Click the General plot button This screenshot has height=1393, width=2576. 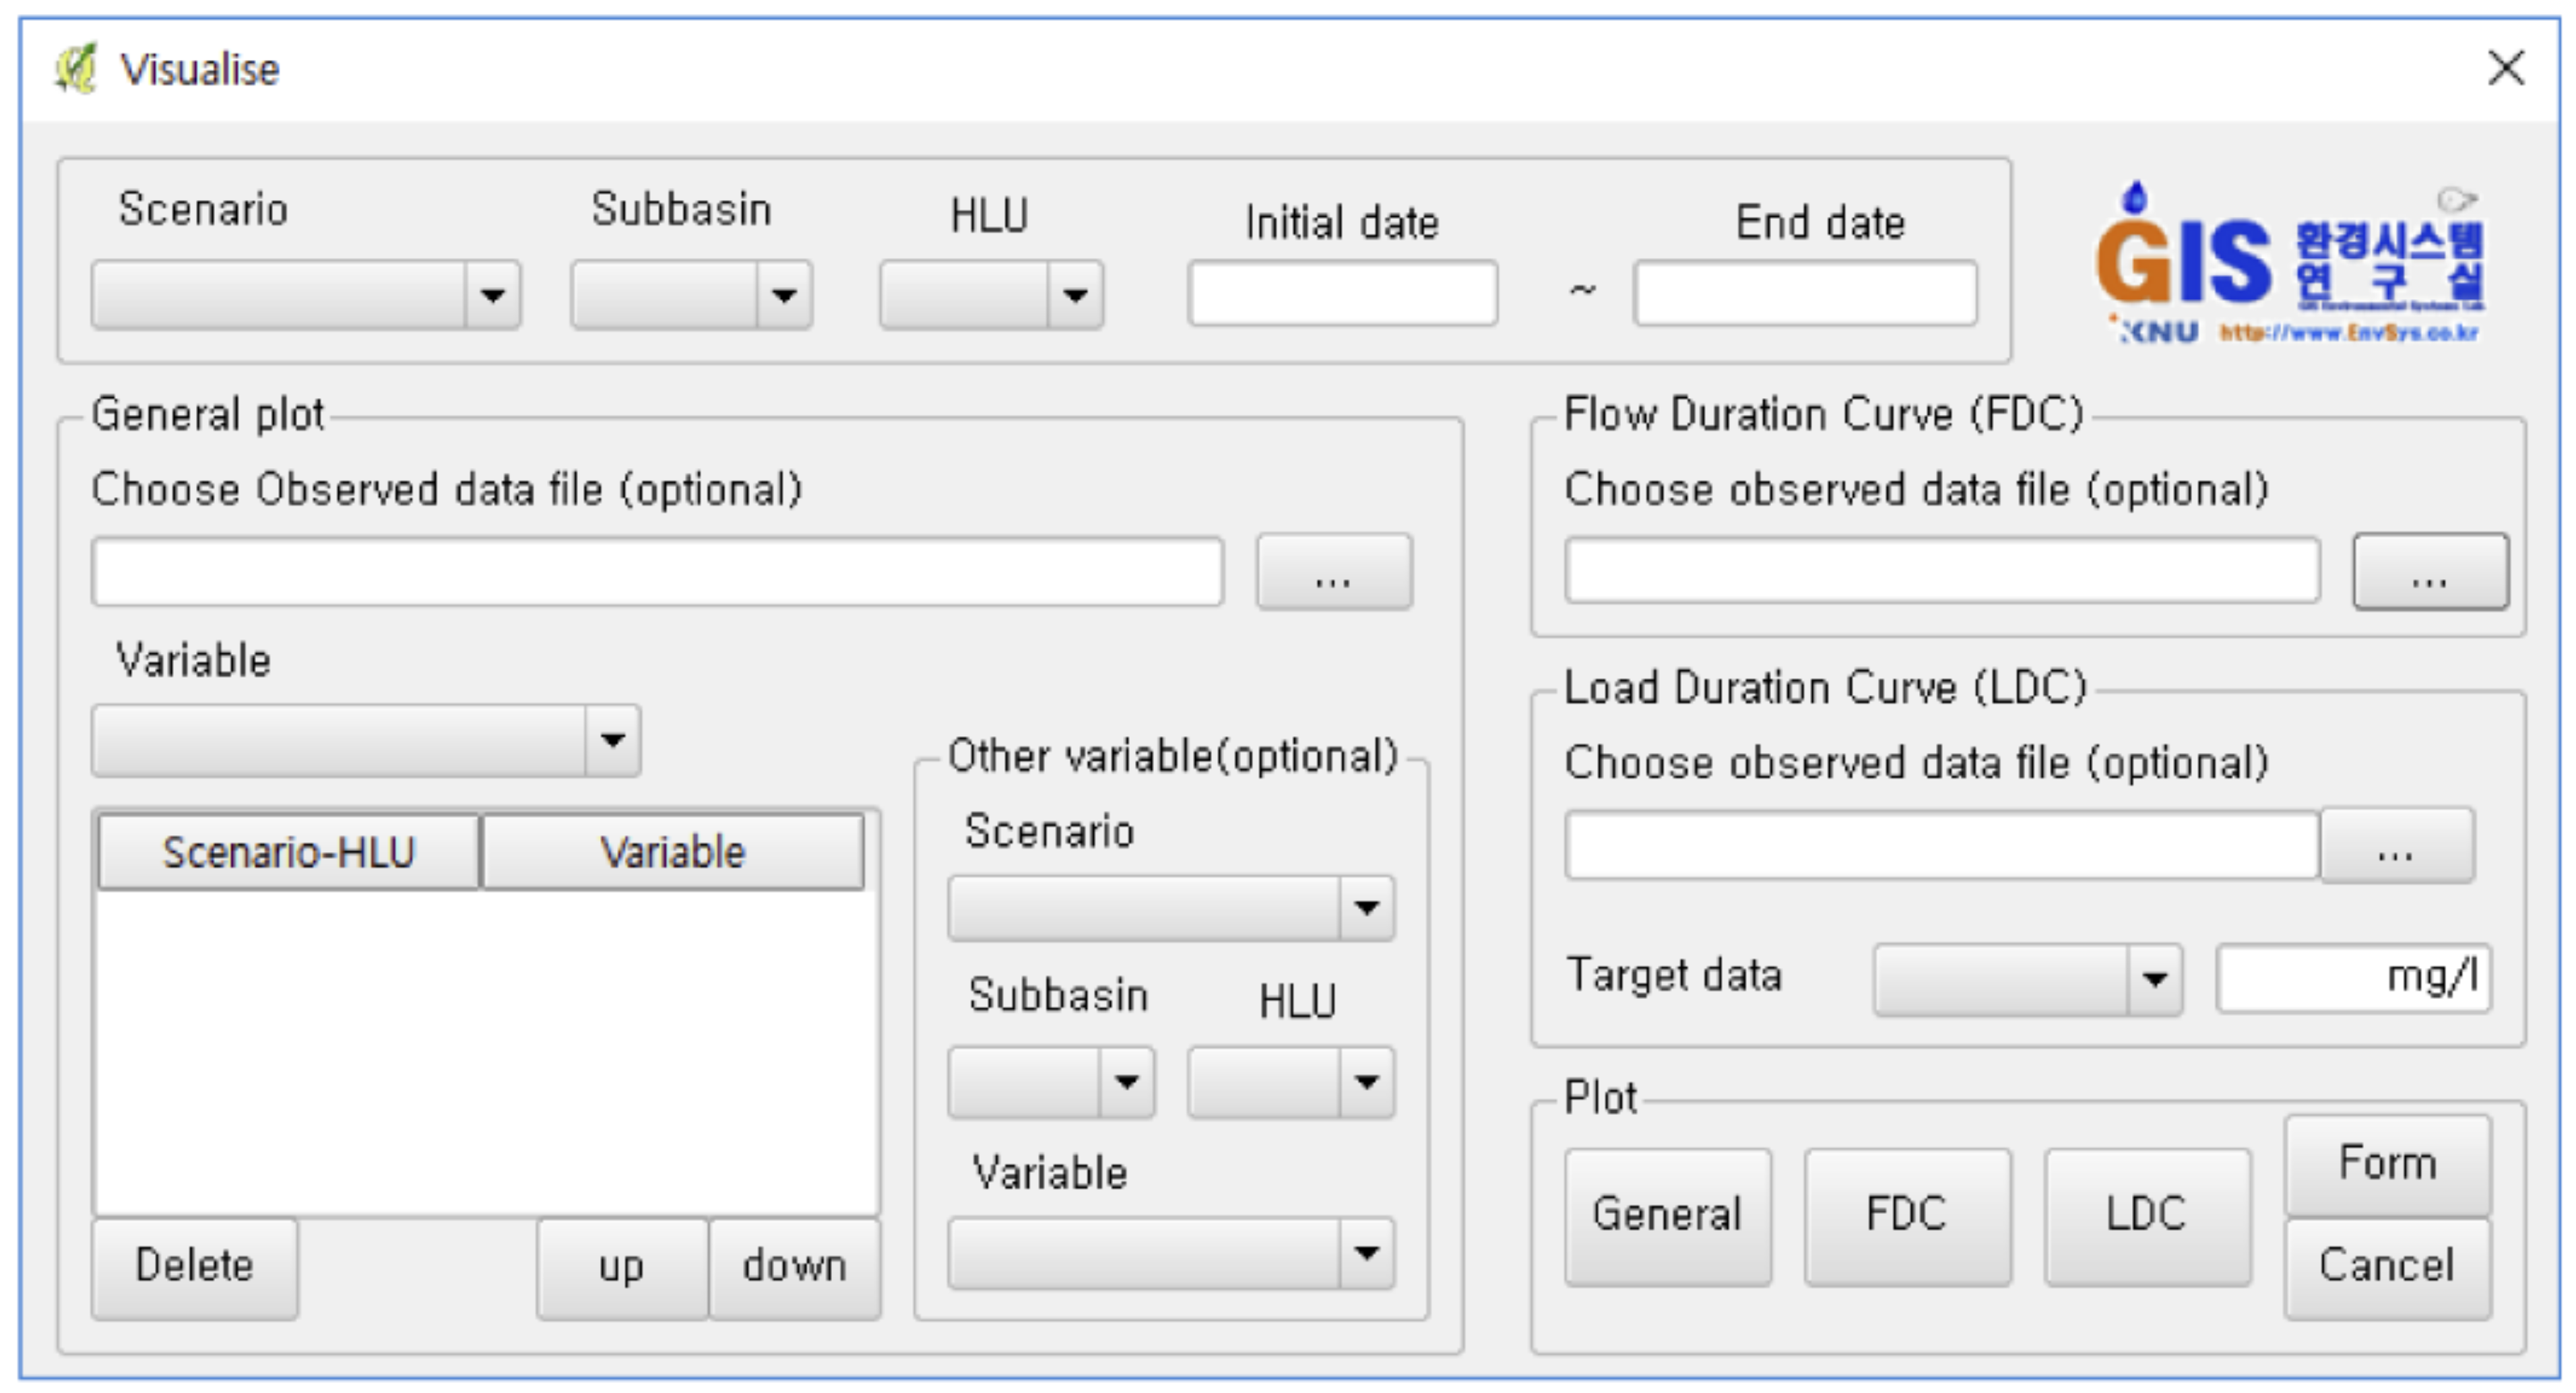click(1667, 1216)
